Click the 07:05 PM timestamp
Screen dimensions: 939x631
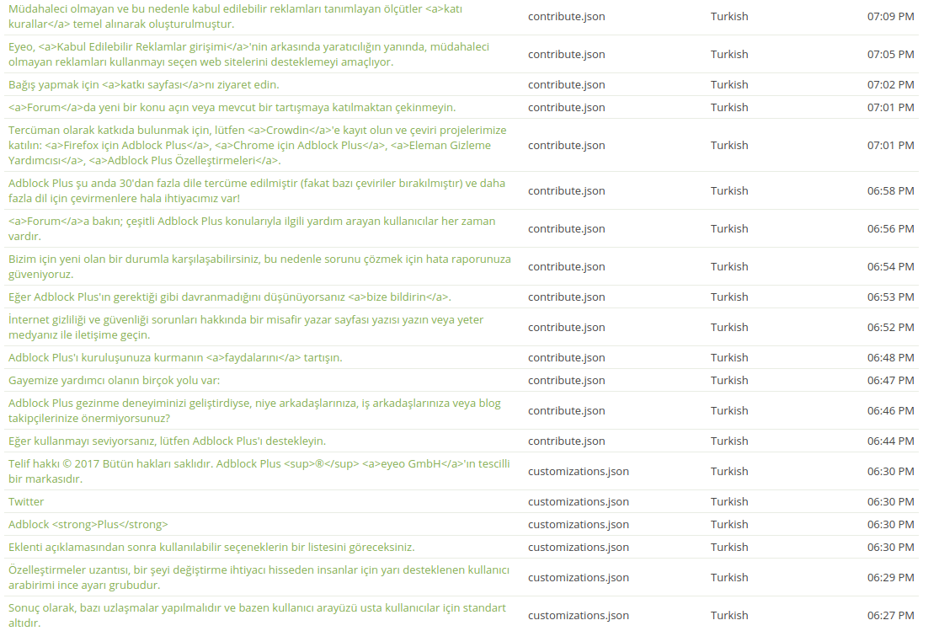(890, 55)
